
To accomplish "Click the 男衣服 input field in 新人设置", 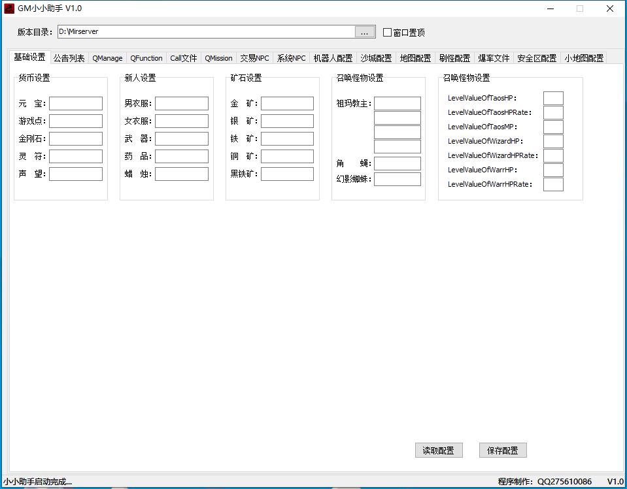I will 182,103.
